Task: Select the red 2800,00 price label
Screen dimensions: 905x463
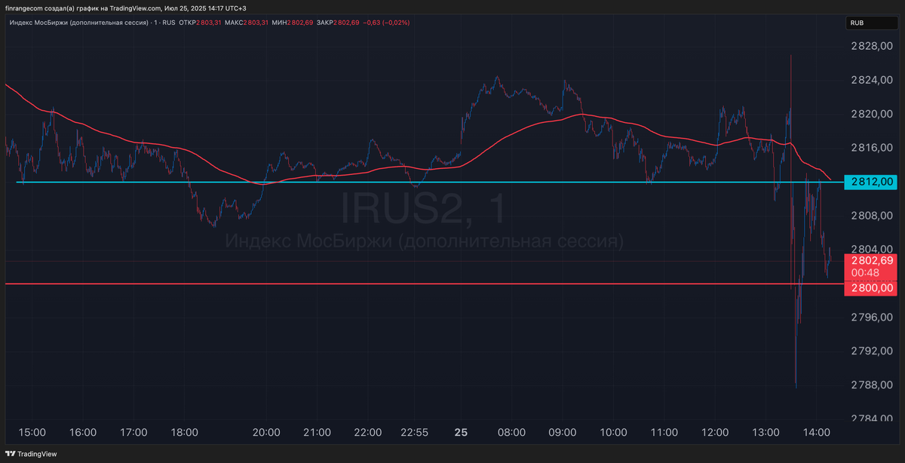Action: (872, 287)
